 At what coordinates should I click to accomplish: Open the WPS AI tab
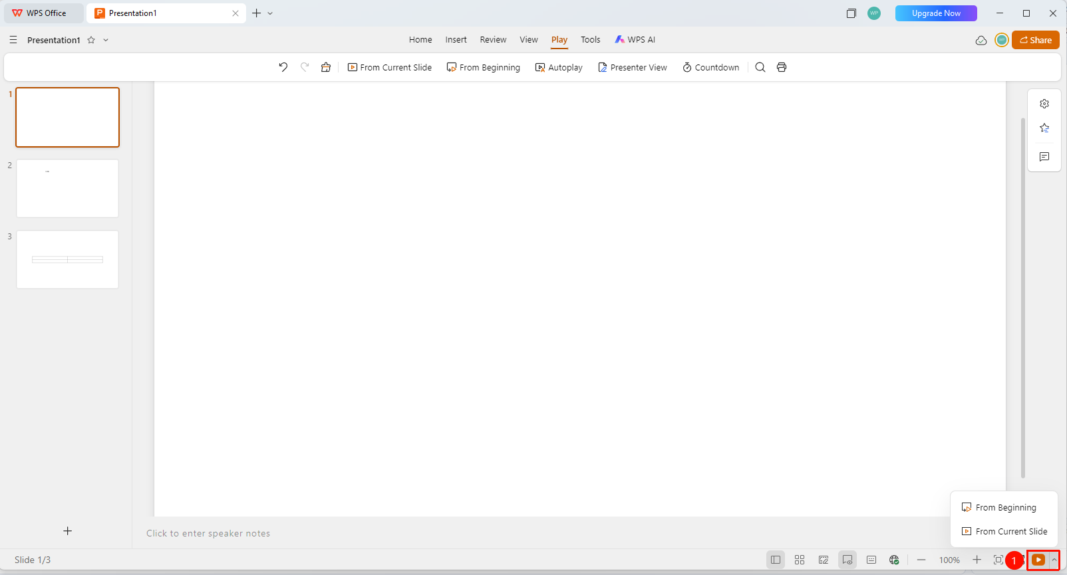[x=635, y=40]
